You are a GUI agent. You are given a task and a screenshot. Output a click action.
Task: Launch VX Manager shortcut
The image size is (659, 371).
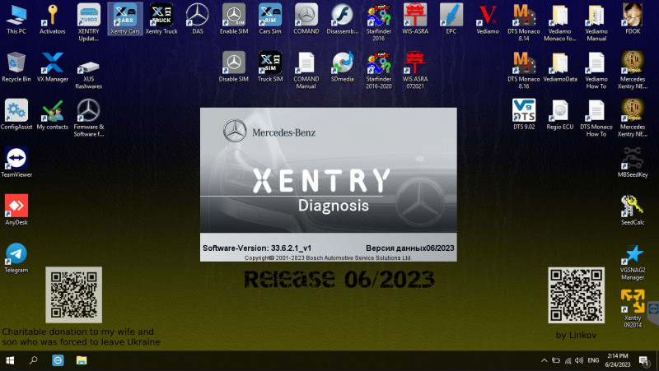point(52,67)
